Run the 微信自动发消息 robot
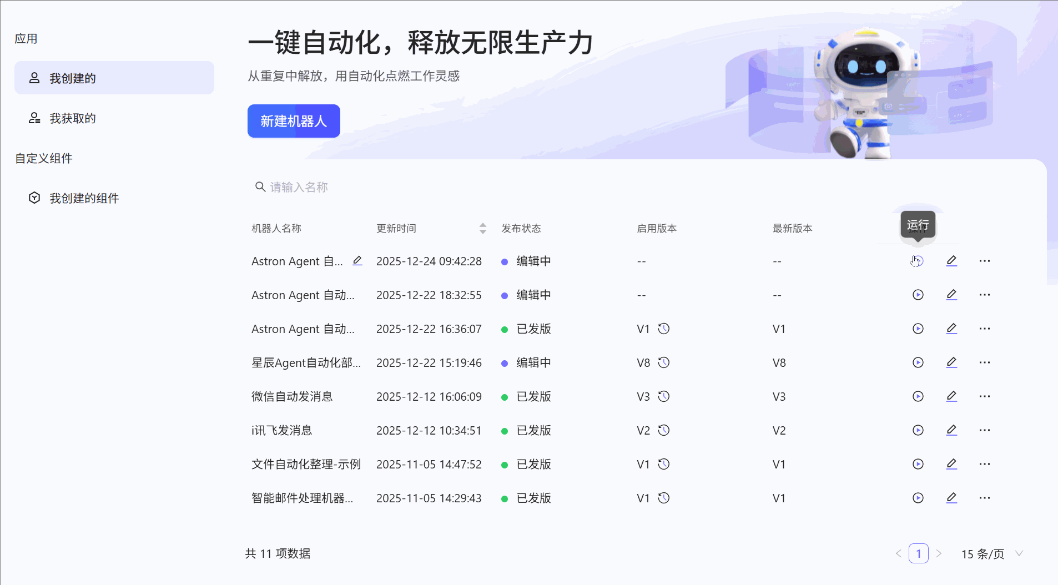 918,396
